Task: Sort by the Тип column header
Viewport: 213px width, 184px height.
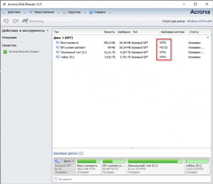Action: pyautogui.click(x=146, y=32)
